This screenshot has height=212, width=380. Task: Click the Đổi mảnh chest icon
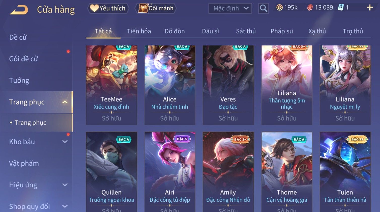point(143,8)
